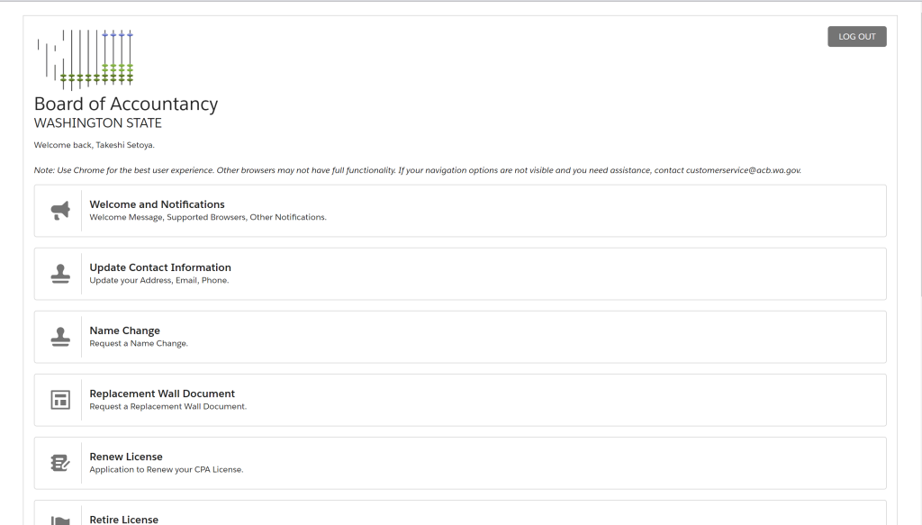Click the Board of Accountancy abacus logo
This screenshot has width=922, height=525.
86,60
